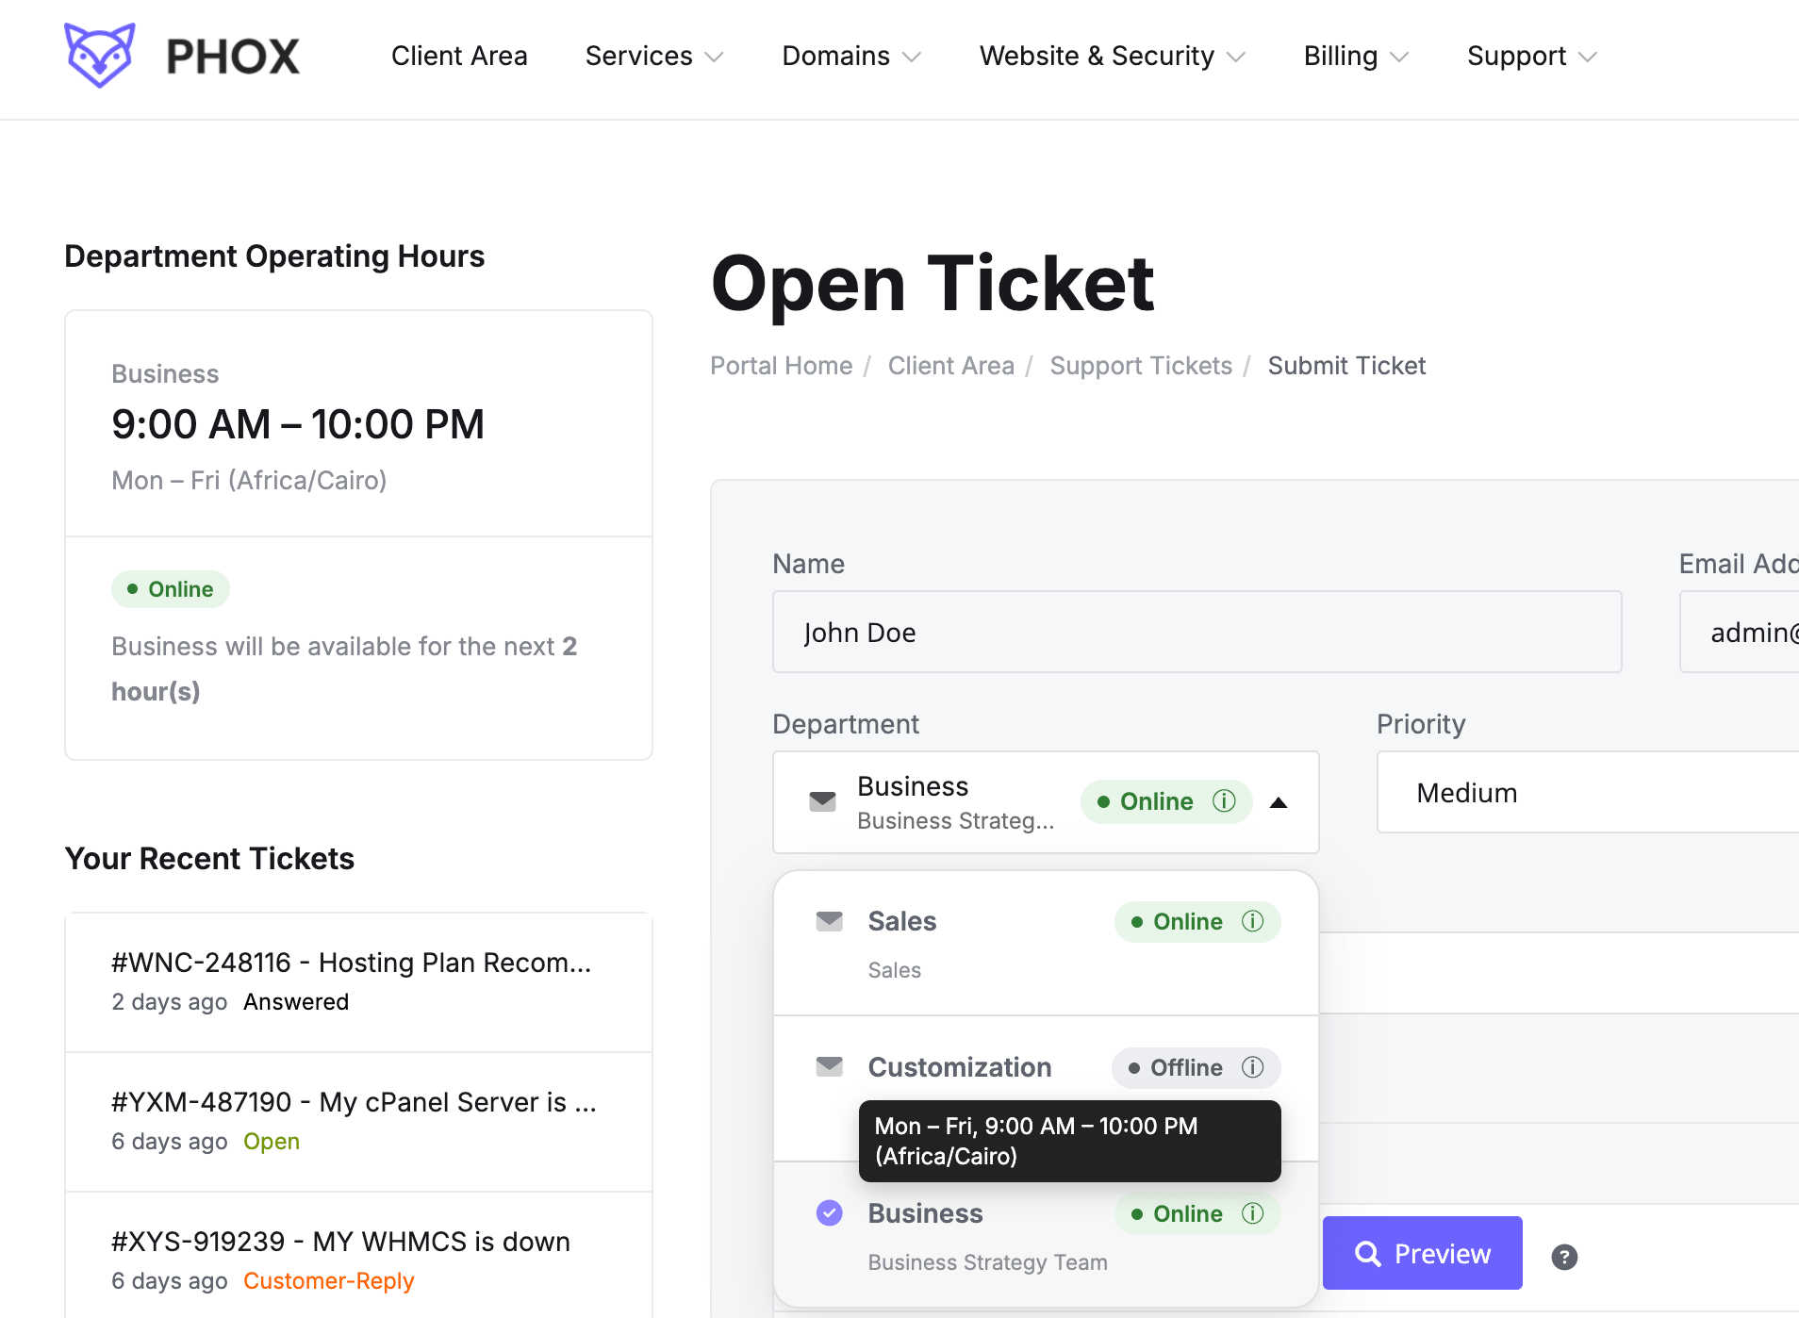Image resolution: width=1799 pixels, height=1318 pixels.
Task: Expand the Billing menu
Action: coord(1356,56)
